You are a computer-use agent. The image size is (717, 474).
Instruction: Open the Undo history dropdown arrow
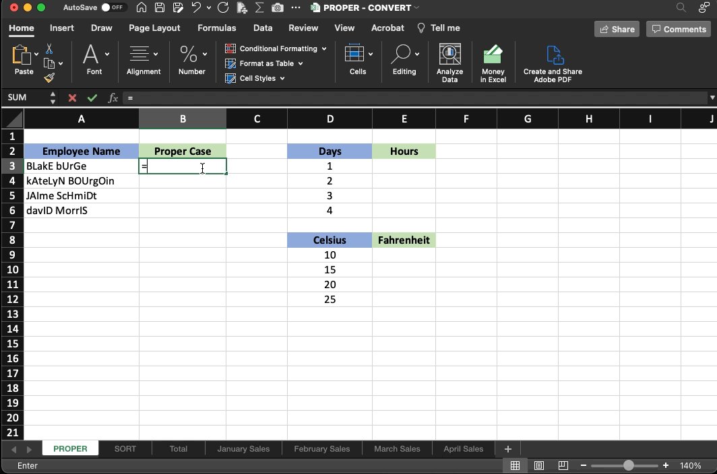(209, 8)
